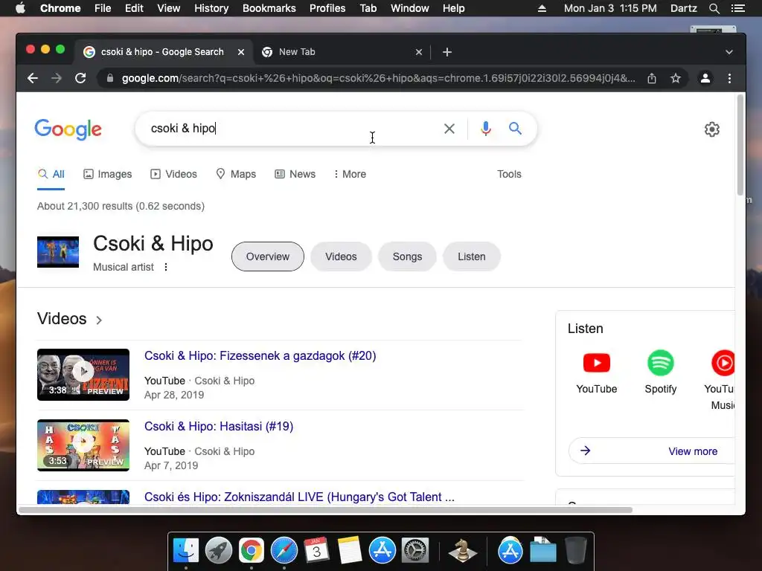This screenshot has width=762, height=571.
Task: Open Google quick settings gear
Action: [x=712, y=129]
